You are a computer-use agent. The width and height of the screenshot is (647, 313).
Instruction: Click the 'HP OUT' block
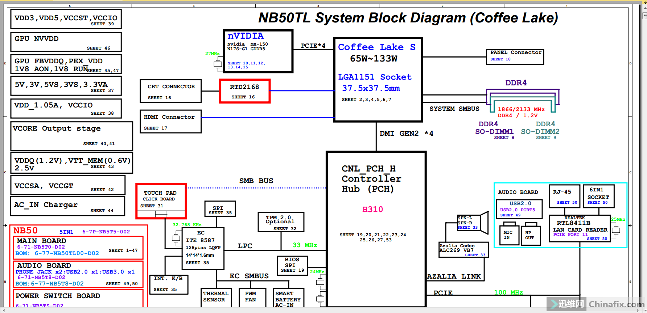(x=531, y=236)
